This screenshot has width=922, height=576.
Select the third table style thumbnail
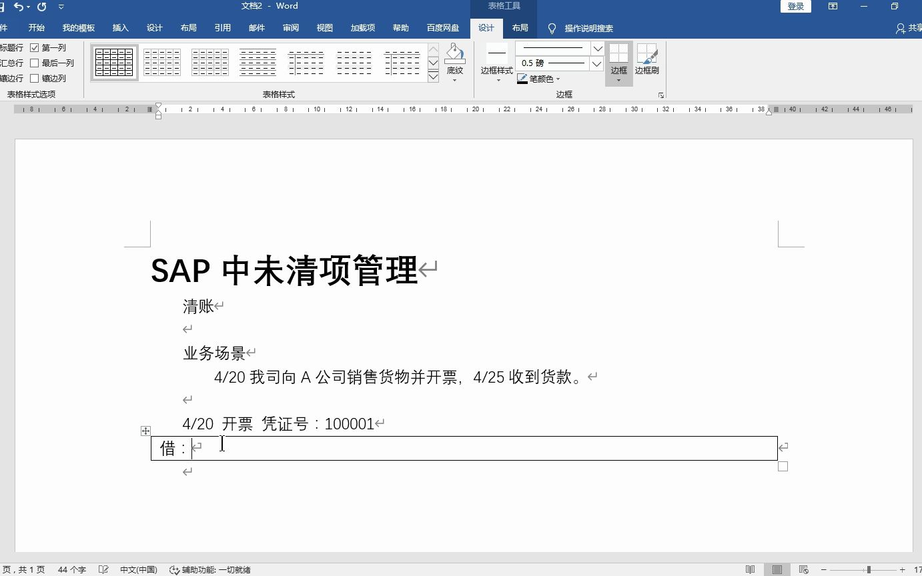[210, 63]
